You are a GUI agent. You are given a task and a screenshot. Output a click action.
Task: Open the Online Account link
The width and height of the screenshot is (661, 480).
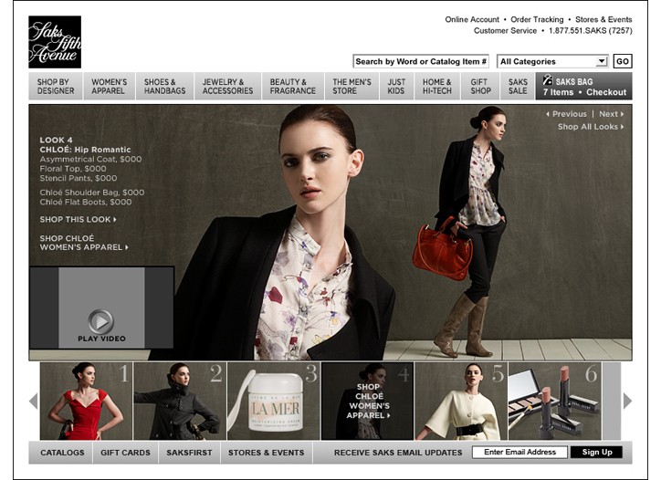472,19
